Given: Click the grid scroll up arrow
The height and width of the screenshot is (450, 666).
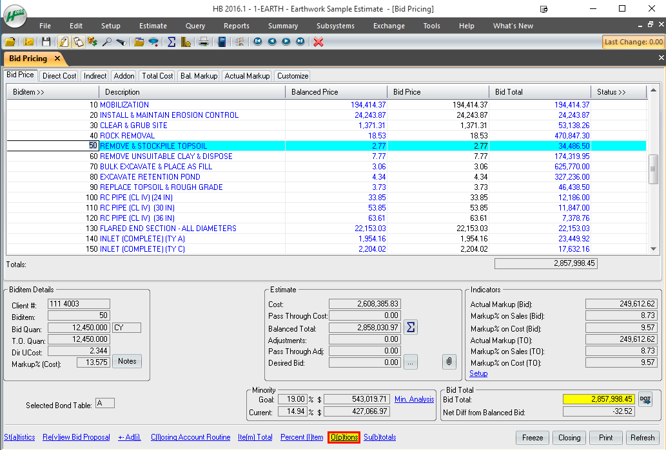Looking at the screenshot, I should pos(653,90).
